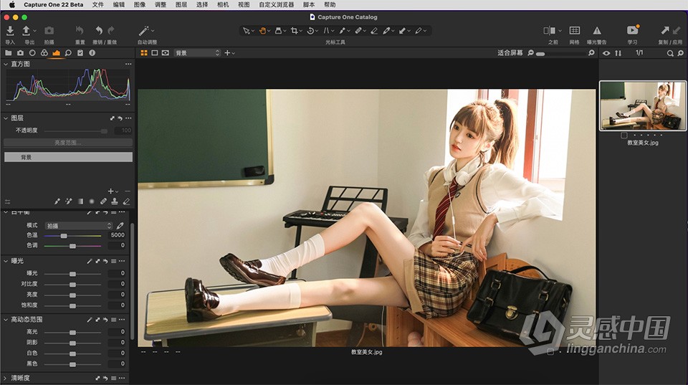Select the 背景 layer row
688x385 pixels.
(68, 157)
